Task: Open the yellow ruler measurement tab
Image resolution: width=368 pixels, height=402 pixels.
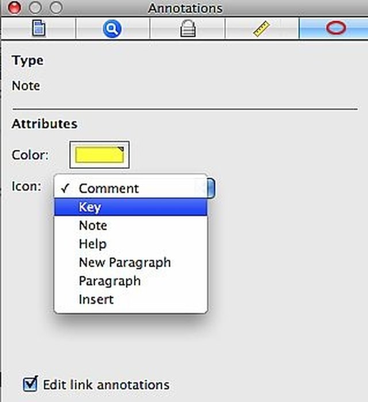Action: pos(262,28)
